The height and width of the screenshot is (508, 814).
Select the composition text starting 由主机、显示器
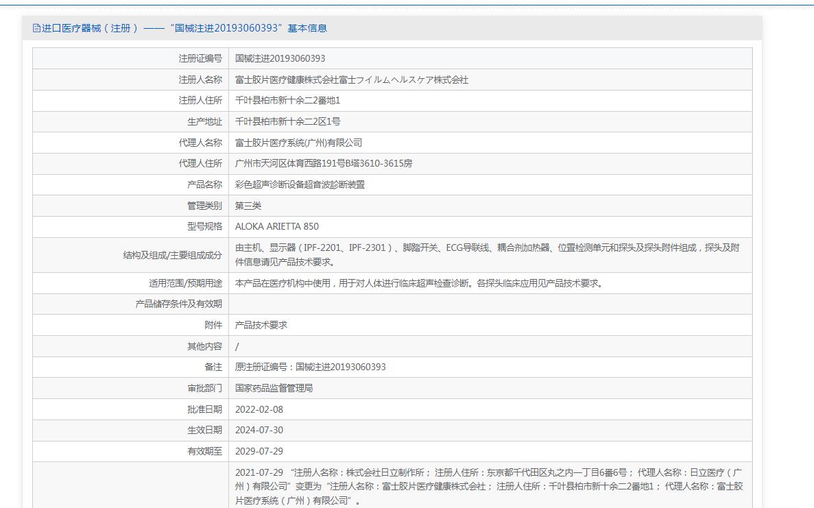coord(488,255)
